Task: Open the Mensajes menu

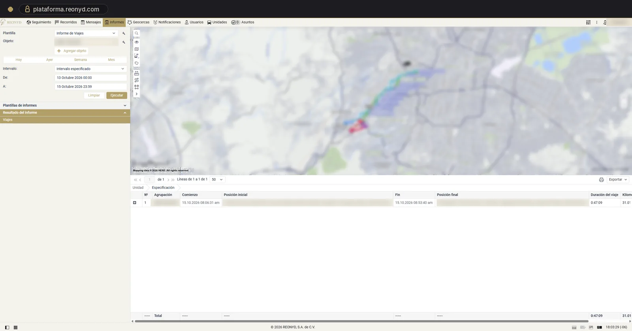Action: [x=91, y=22]
